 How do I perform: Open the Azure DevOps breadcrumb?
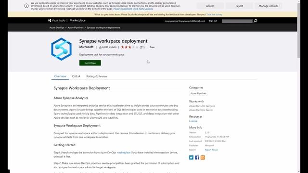point(57,28)
